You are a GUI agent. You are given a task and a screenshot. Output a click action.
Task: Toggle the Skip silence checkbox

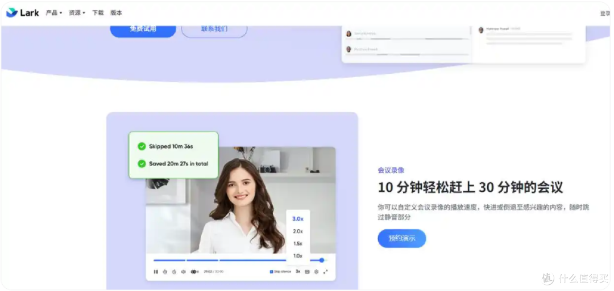tap(271, 272)
